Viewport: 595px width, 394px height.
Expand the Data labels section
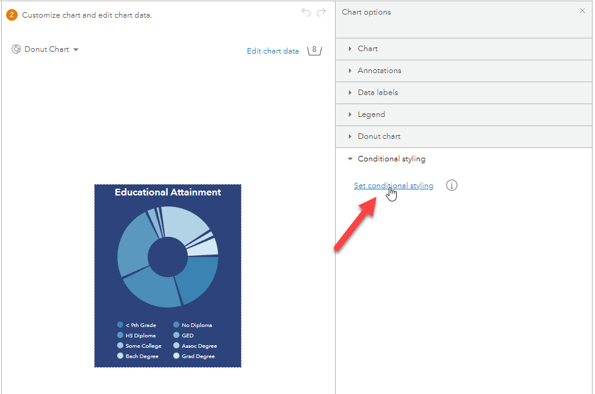(x=377, y=92)
